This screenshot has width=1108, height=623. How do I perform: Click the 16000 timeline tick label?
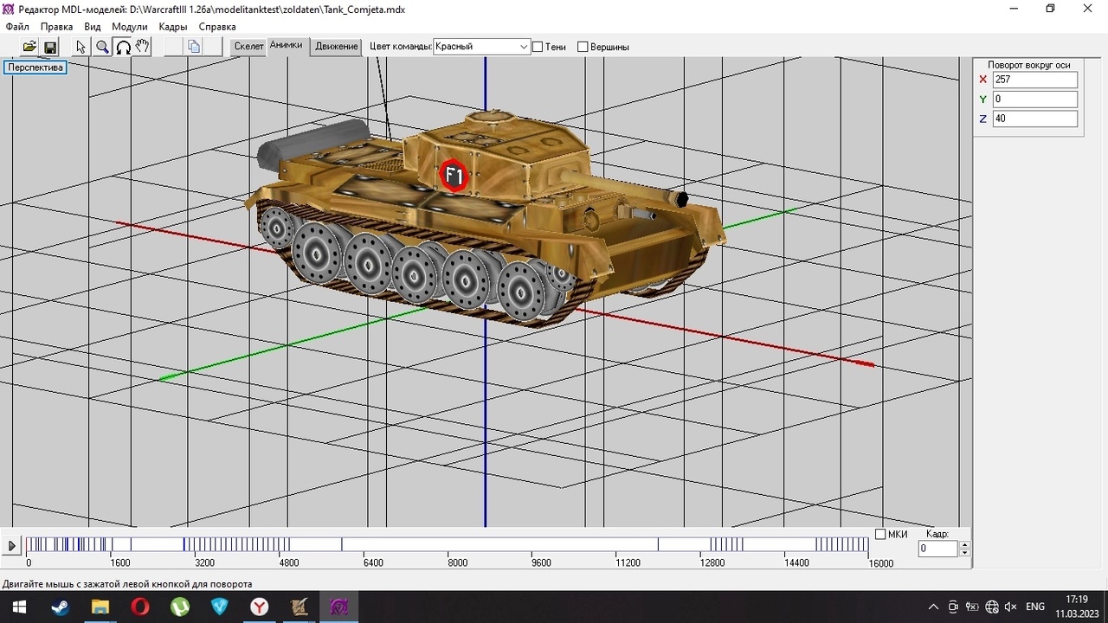880,563
